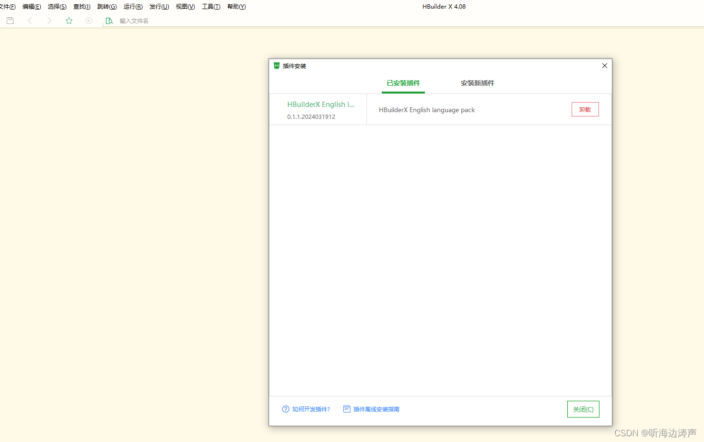This screenshot has width=704, height=442.
Task: Click plugin version 0.1.1.2024031912
Action: pyautogui.click(x=311, y=116)
